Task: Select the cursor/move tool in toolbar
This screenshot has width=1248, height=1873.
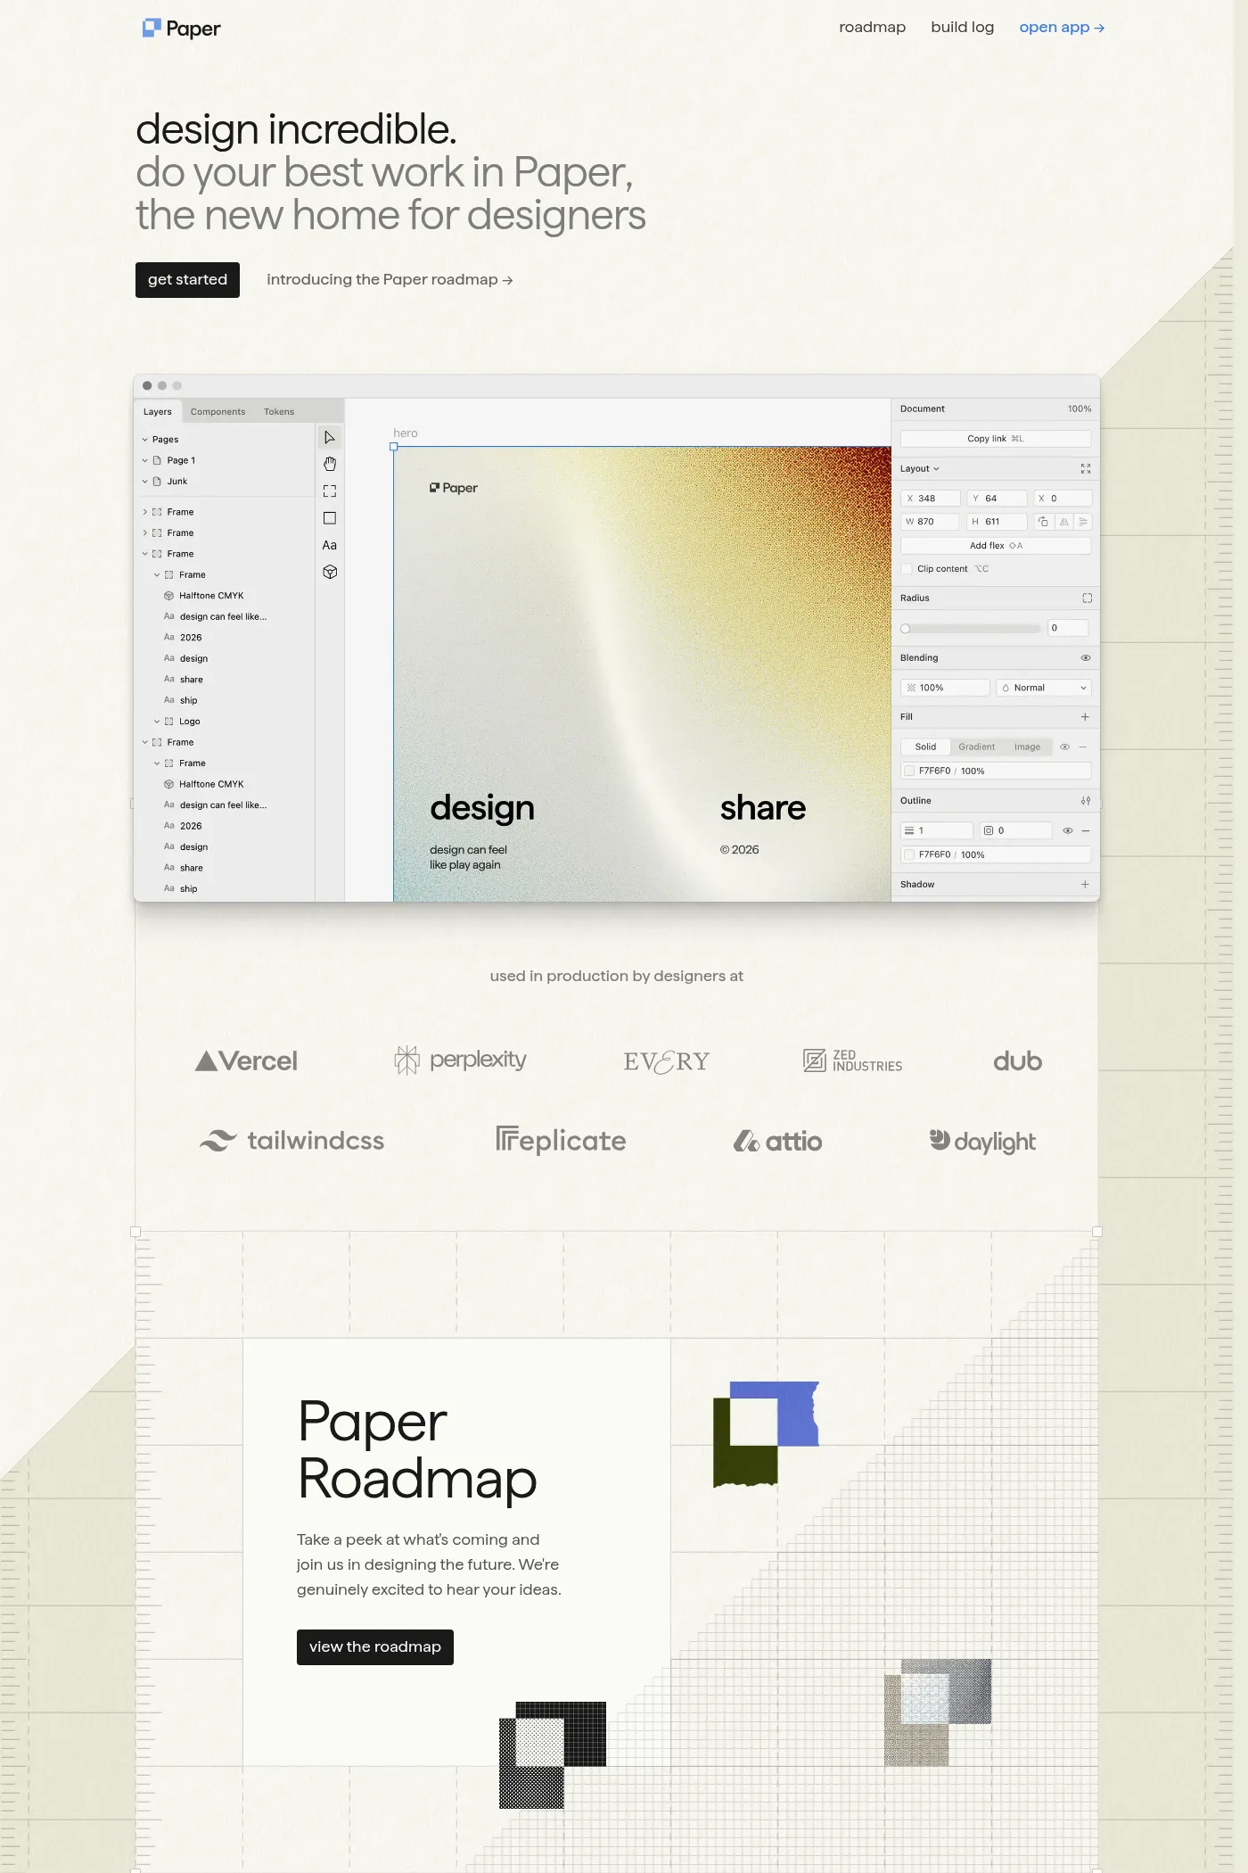Action: 329,437
